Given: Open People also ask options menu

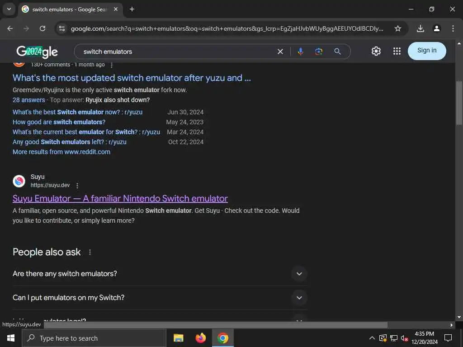Looking at the screenshot, I should pos(90,252).
